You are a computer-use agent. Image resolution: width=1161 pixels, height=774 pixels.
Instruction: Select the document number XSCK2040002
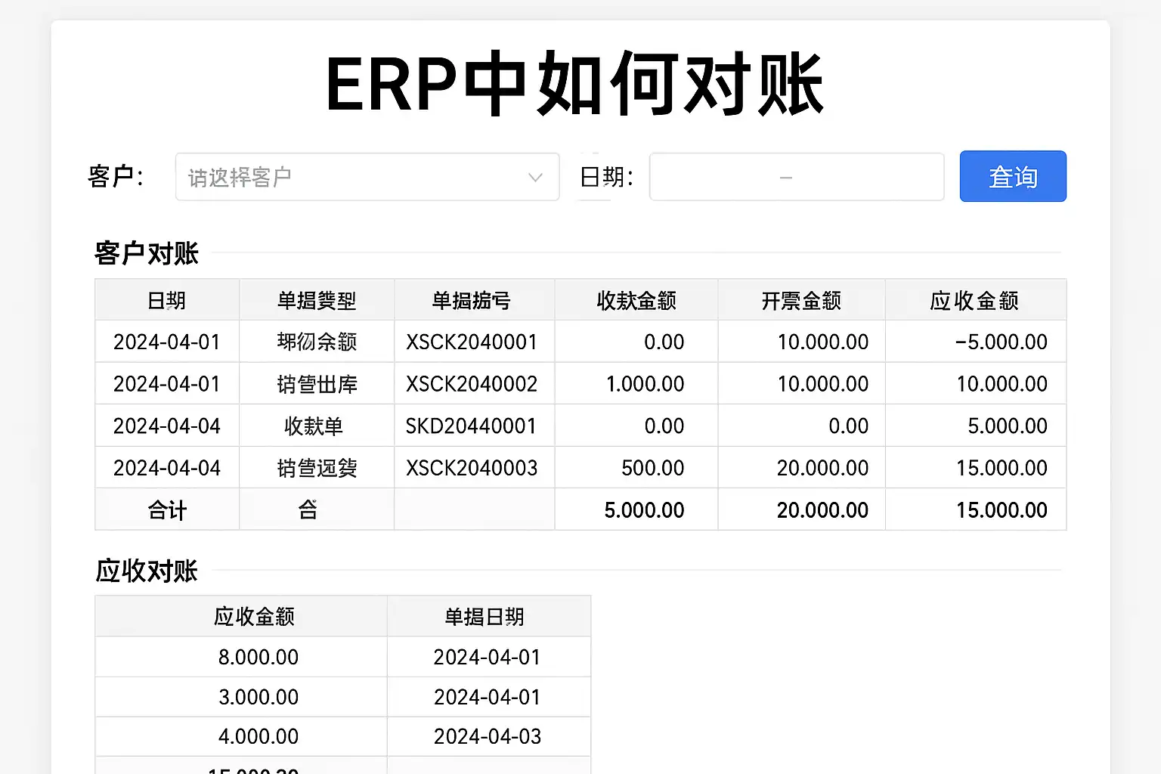pyautogui.click(x=472, y=384)
